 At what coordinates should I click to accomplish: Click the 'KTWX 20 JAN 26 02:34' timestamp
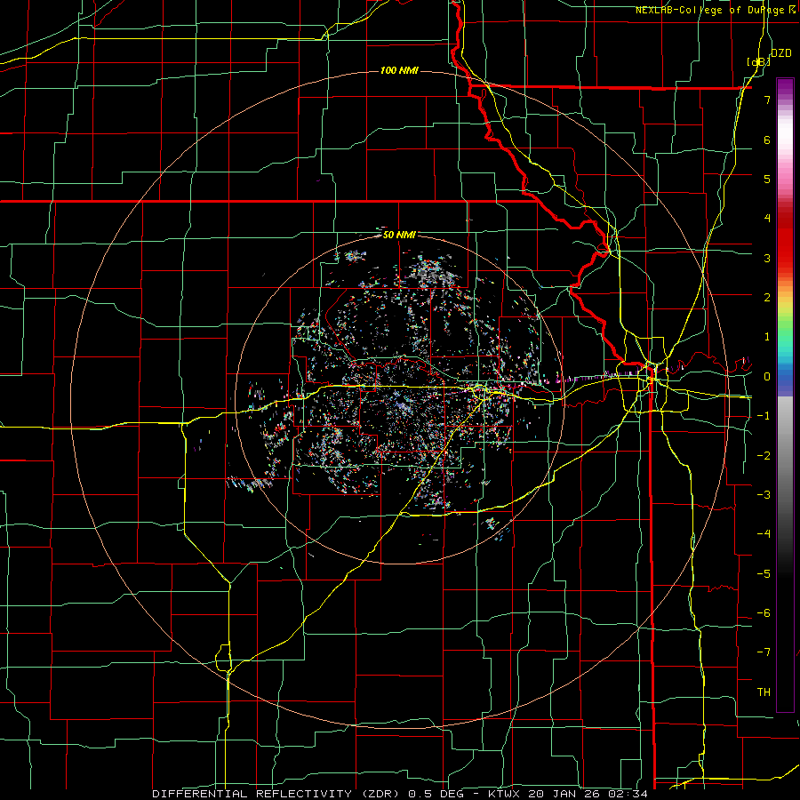point(567,794)
